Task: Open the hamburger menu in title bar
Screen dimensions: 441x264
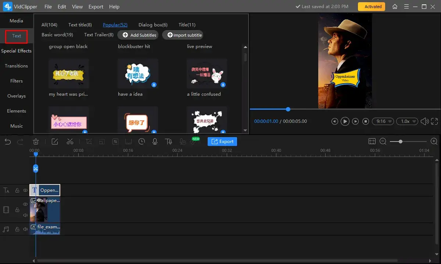Action: [x=406, y=7]
